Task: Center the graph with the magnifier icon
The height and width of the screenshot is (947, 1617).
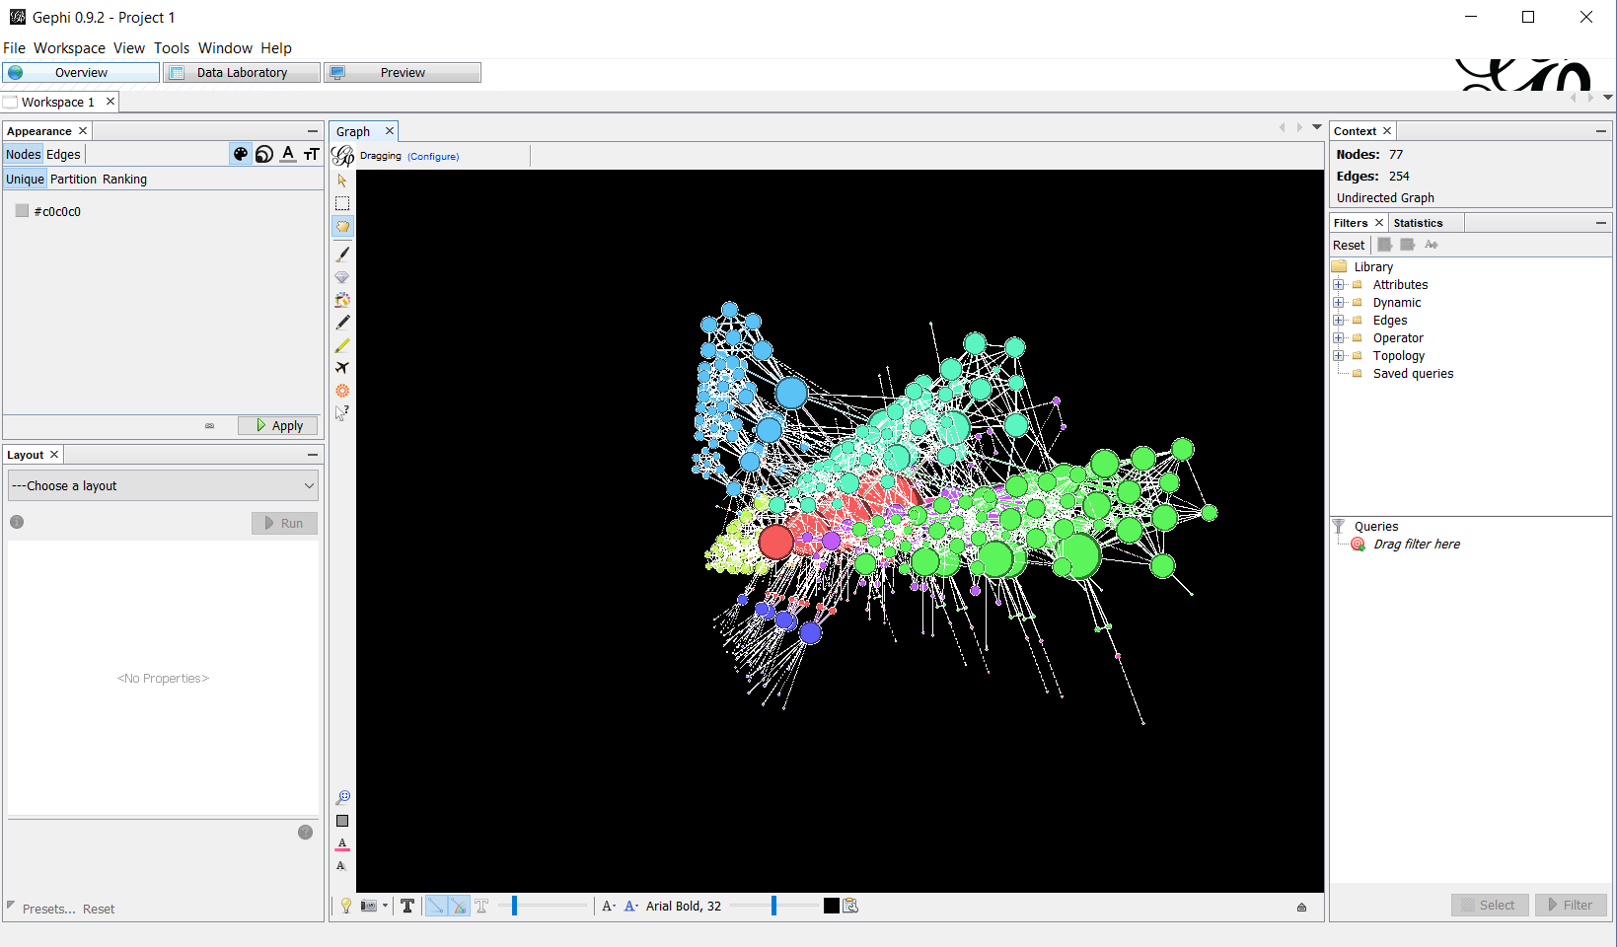Action: 343,796
